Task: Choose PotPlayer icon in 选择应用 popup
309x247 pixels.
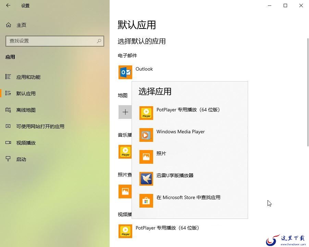Action: point(146,113)
